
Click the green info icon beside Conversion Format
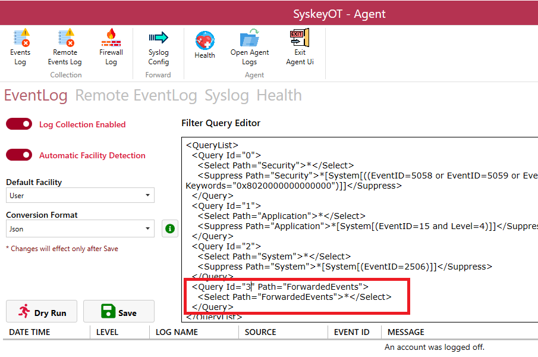[x=171, y=228]
